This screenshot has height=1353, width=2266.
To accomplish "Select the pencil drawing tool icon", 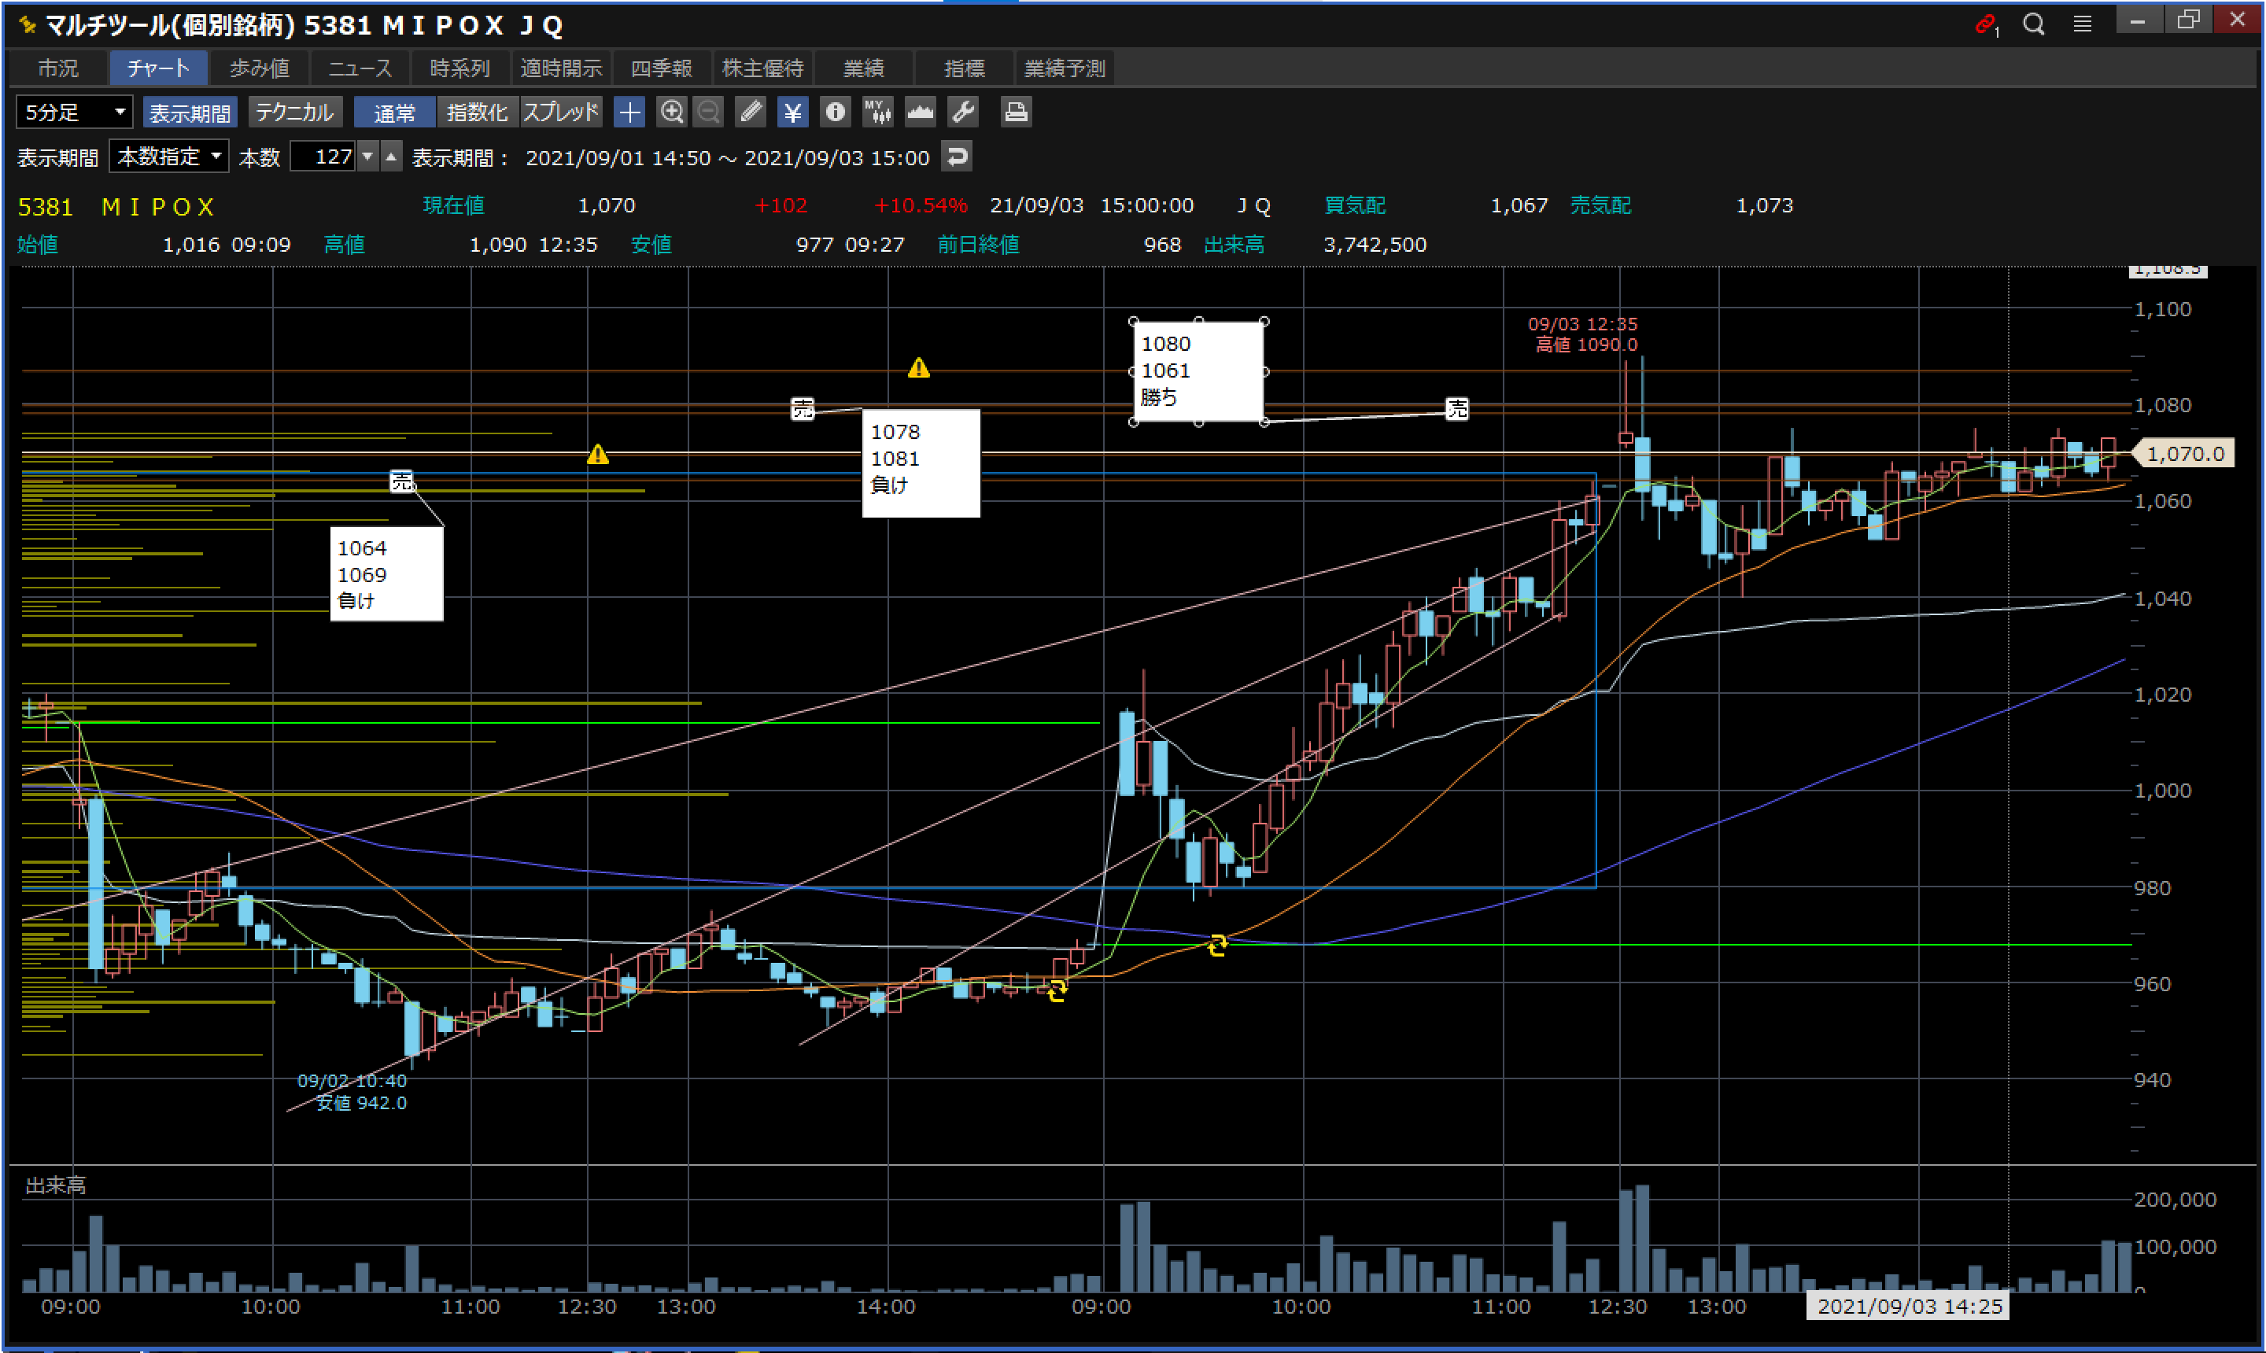I will (x=751, y=112).
